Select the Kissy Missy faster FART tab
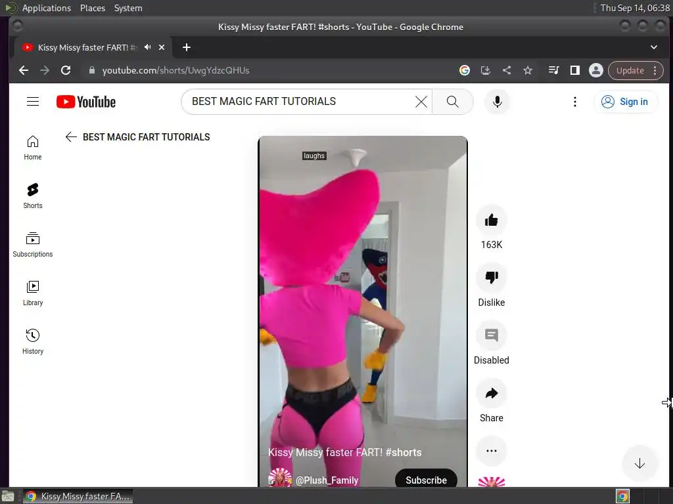673x504 pixels. coord(86,47)
